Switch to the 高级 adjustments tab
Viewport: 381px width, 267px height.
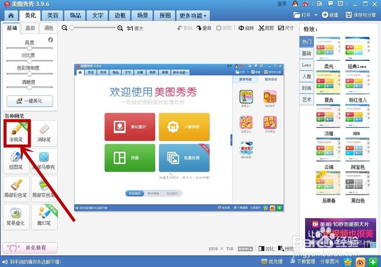click(x=30, y=28)
